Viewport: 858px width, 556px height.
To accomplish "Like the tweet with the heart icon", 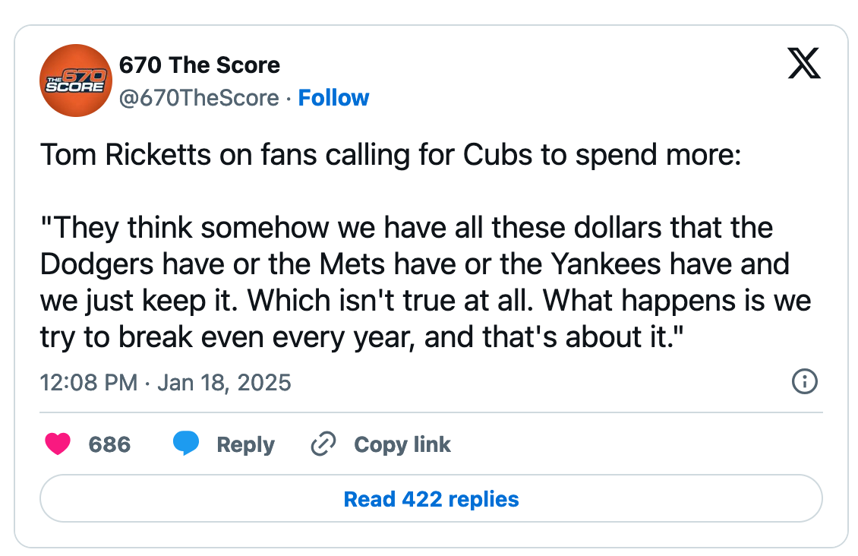I will pyautogui.click(x=58, y=444).
